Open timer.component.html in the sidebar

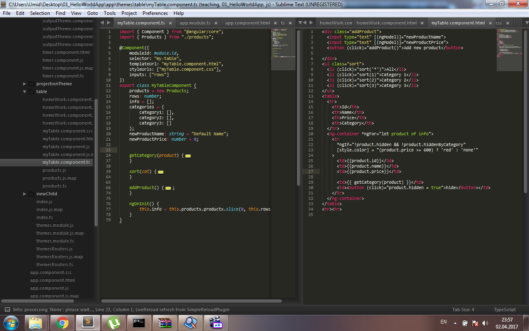pyautogui.click(x=66, y=52)
